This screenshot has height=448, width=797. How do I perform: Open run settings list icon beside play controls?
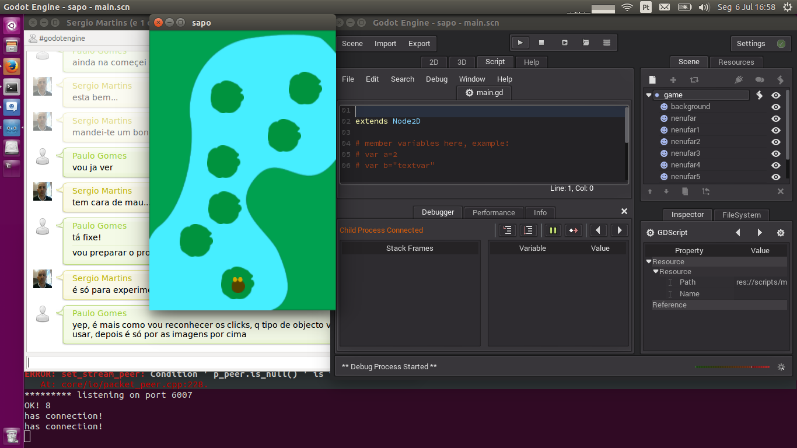coord(607,43)
